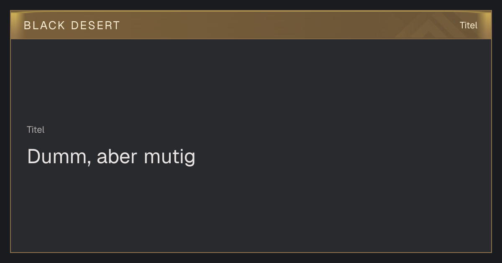
Task: Click the dark outer margin outside the card
Action: (x=251, y=258)
